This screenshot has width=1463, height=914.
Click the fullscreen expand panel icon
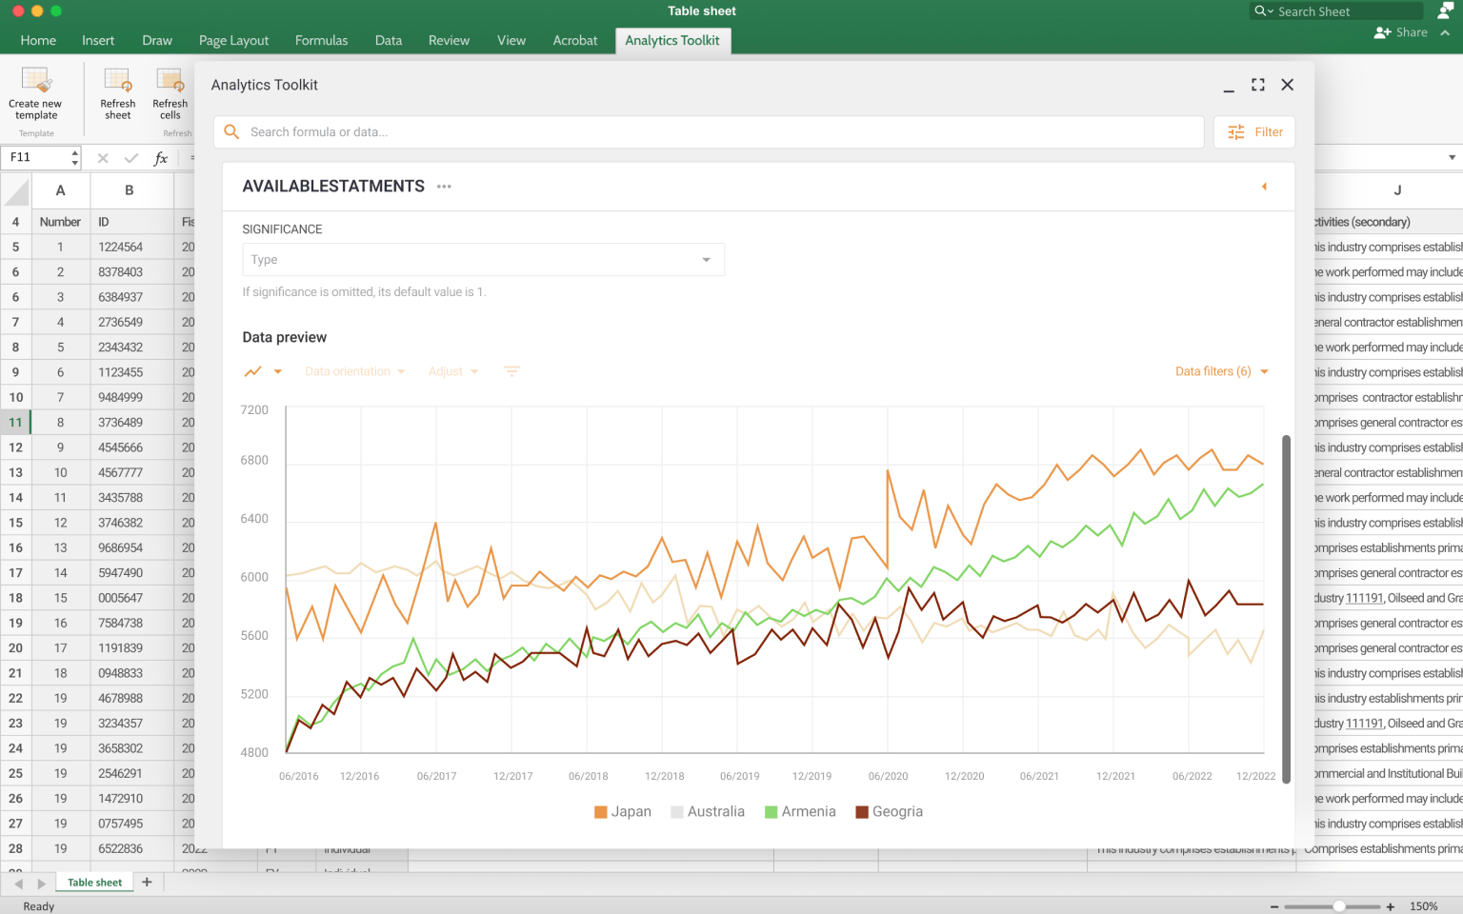point(1257,85)
